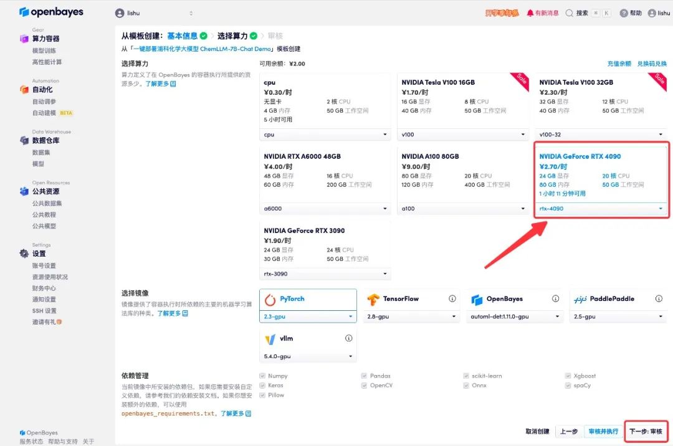Show PaddlePaddle image info icon
This screenshot has width=673, height=446.
pos(659,298)
